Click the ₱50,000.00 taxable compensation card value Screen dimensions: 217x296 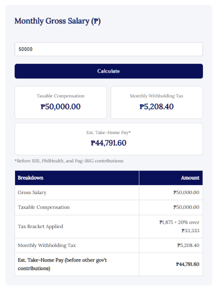point(61,107)
